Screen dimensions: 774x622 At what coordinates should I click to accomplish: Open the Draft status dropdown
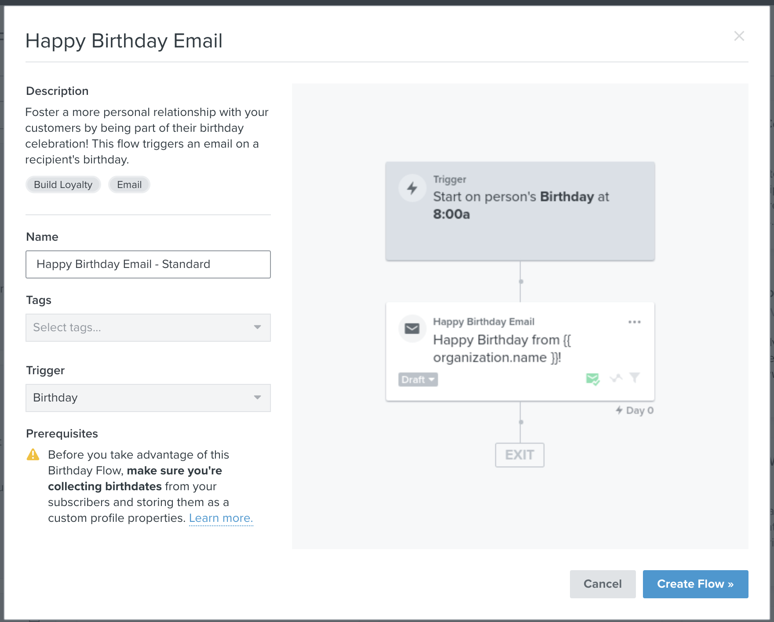coord(418,380)
